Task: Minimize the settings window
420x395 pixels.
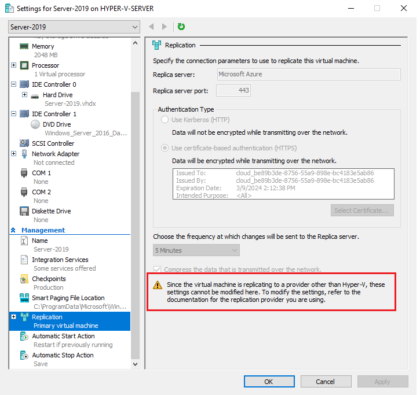Action: (351, 8)
